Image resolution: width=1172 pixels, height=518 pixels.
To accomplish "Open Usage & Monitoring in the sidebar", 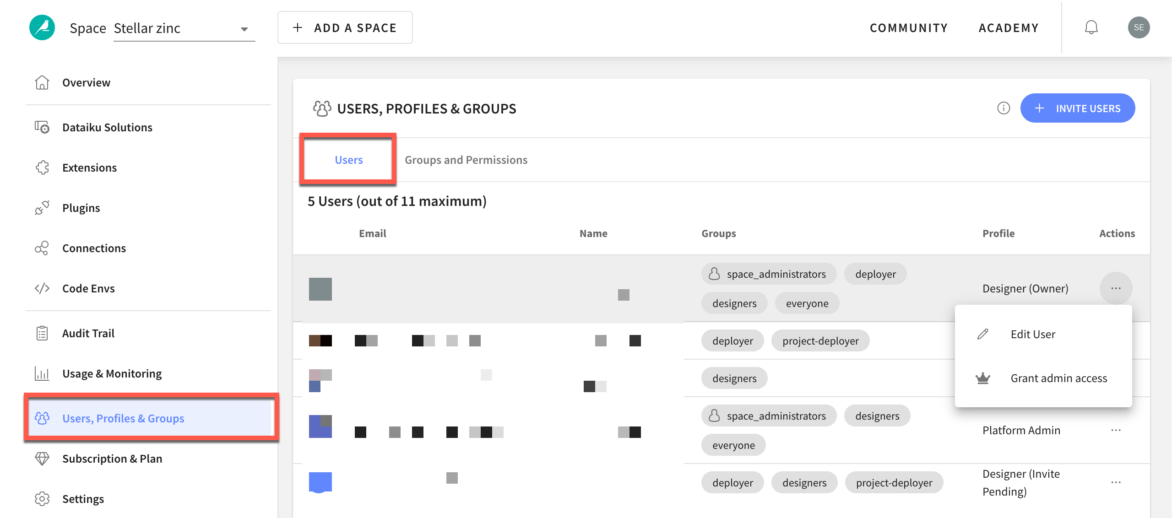I will click(x=112, y=373).
